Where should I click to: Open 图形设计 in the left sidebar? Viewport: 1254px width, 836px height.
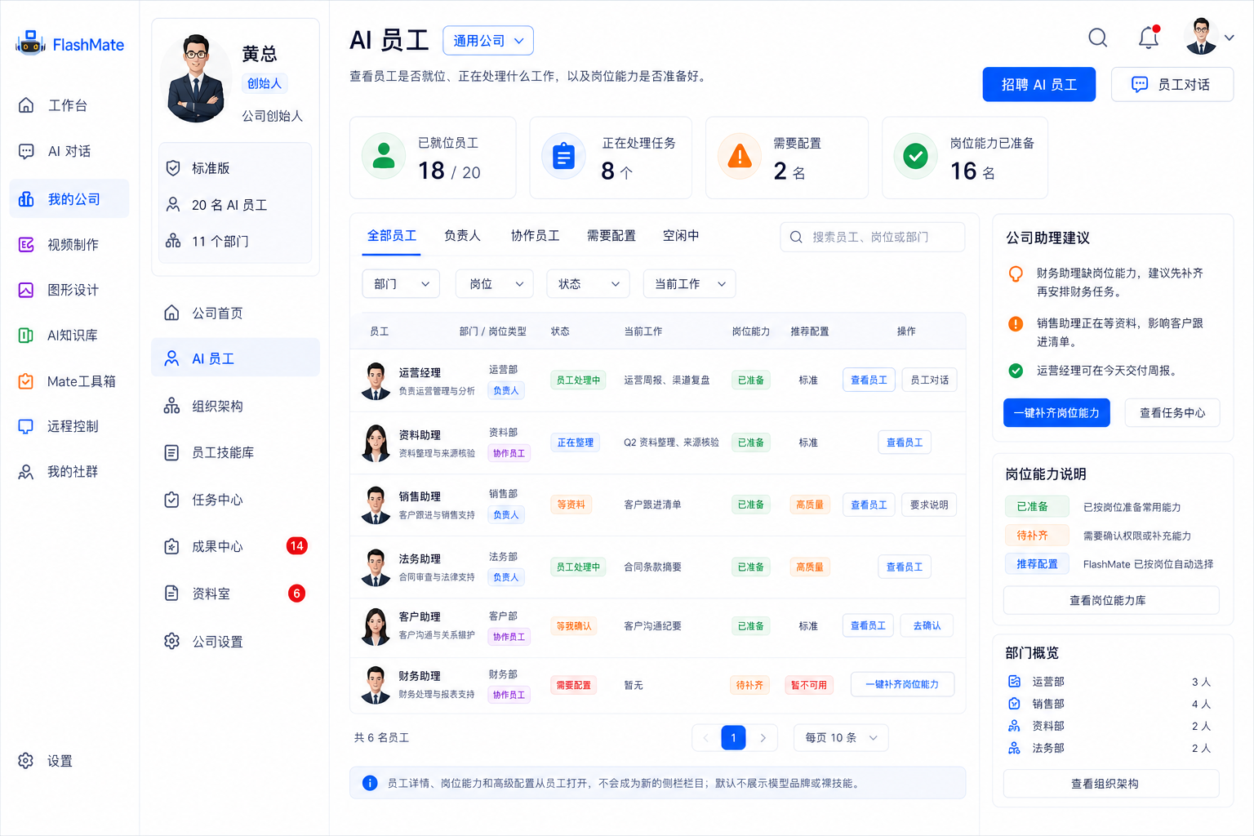[69, 290]
